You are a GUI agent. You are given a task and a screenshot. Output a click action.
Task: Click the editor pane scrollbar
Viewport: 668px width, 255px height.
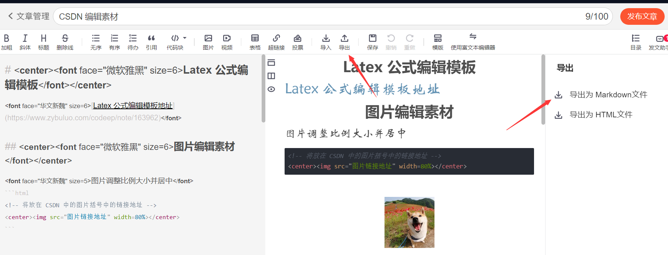point(263,88)
